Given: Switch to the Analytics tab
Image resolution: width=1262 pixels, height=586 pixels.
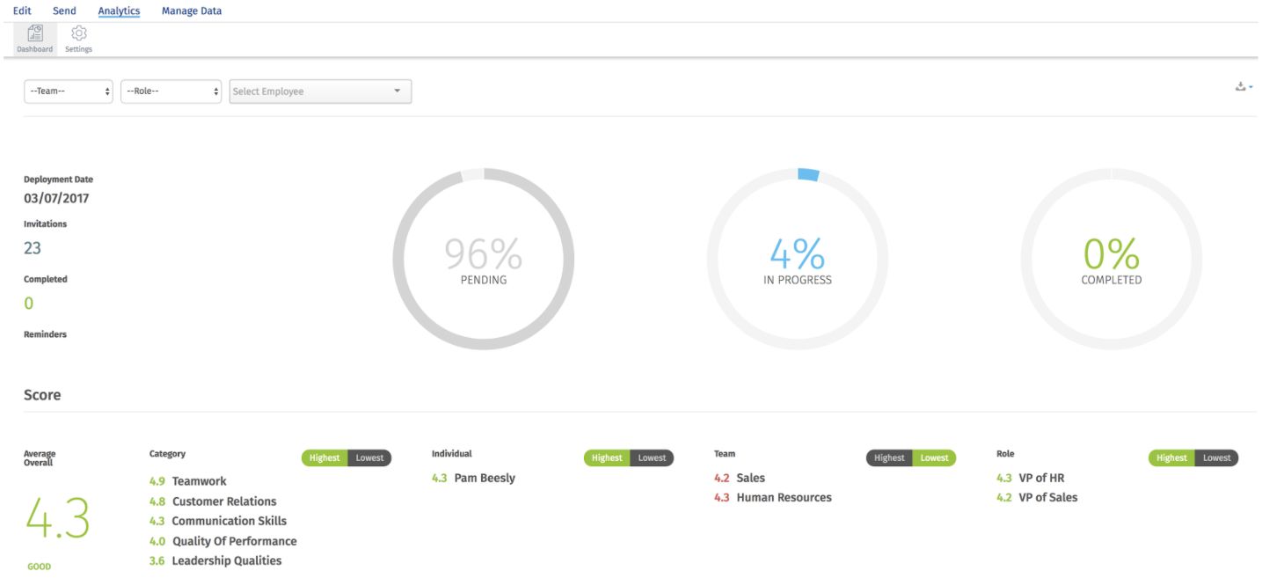Looking at the screenshot, I should click(119, 11).
